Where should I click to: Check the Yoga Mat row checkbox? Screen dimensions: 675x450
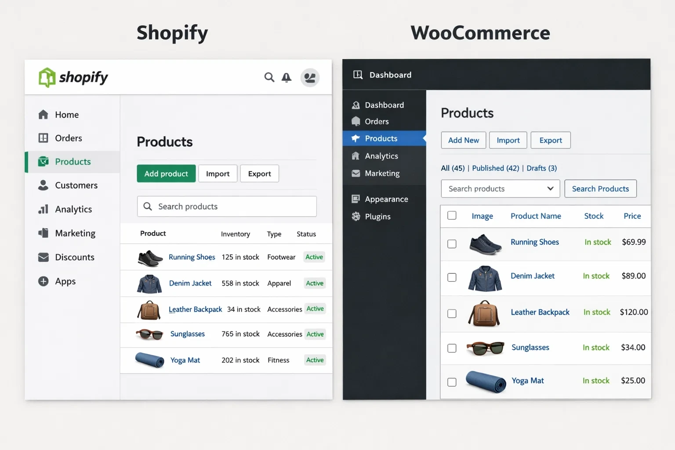[x=452, y=382]
